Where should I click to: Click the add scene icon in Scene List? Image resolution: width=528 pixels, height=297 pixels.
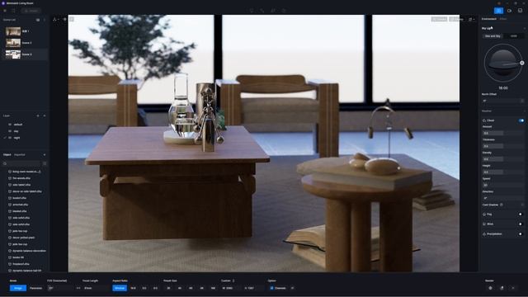(x=38, y=20)
